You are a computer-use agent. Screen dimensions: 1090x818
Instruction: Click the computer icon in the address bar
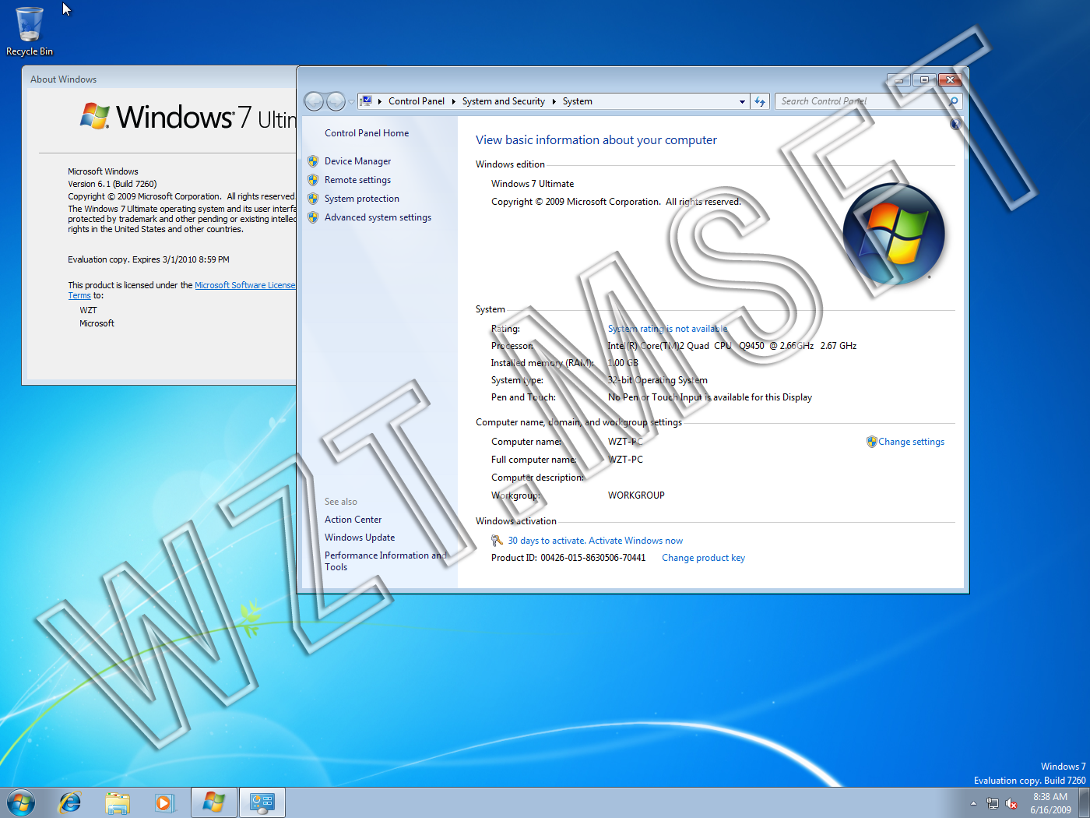point(365,101)
